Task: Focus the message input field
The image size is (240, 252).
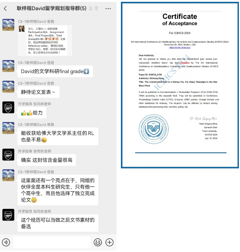Action: click(52, 242)
